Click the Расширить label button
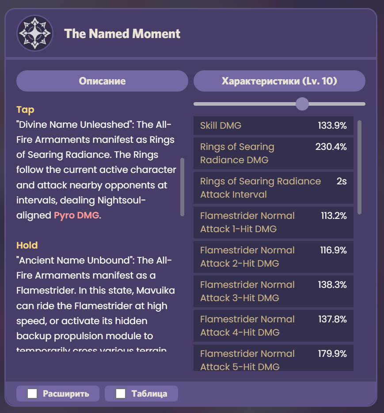 point(66,394)
